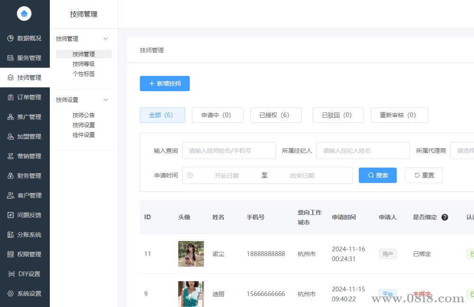This screenshot has width=474, height=307.
Task: Click the home icon at top left
Action: click(24, 13)
